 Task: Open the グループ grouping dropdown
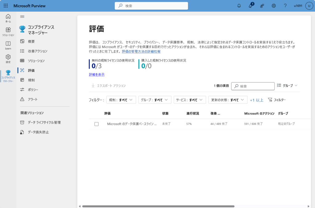tap(287, 86)
